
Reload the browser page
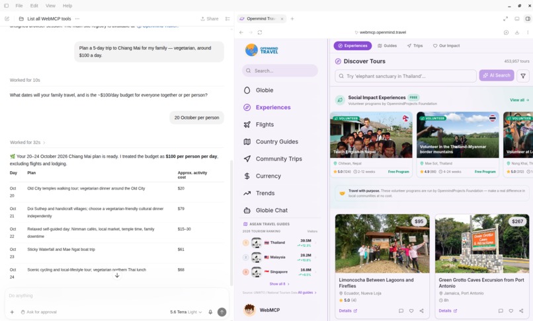pyautogui.click(x=260, y=32)
